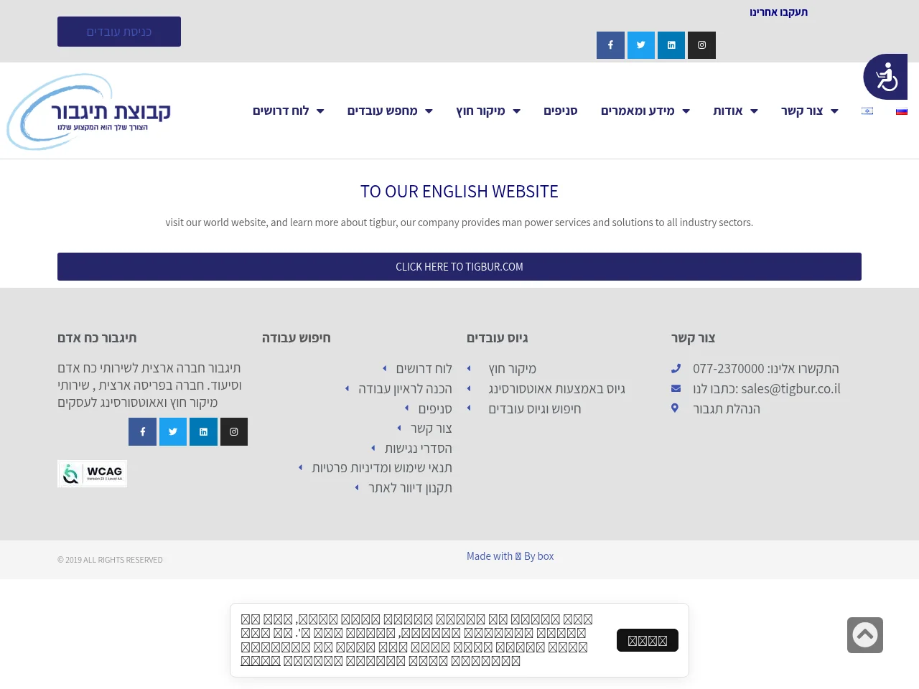919x689 pixels.
Task: Open the footer Facebook icon
Action: (142, 432)
